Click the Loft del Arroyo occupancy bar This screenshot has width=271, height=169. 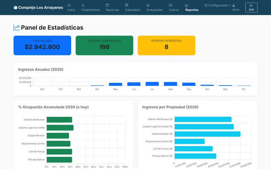60,151
